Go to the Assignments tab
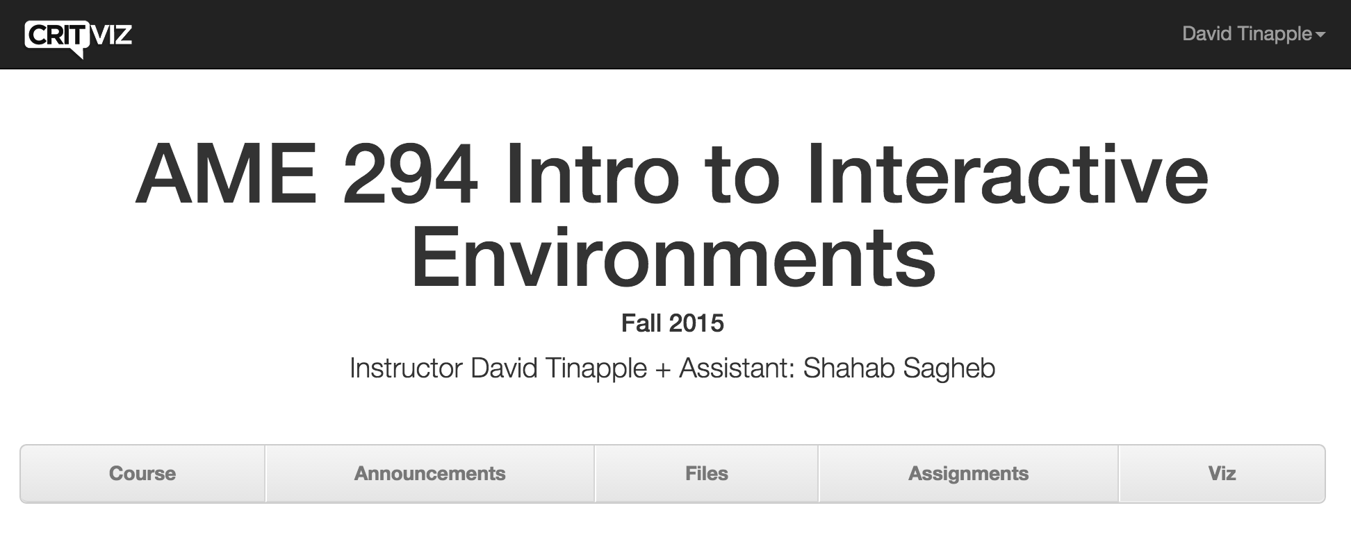This screenshot has width=1351, height=544. click(968, 473)
